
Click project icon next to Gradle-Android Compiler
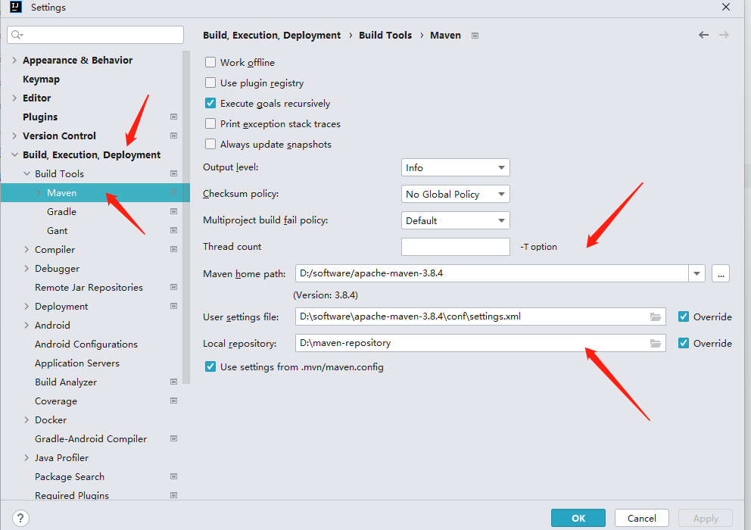tap(174, 438)
